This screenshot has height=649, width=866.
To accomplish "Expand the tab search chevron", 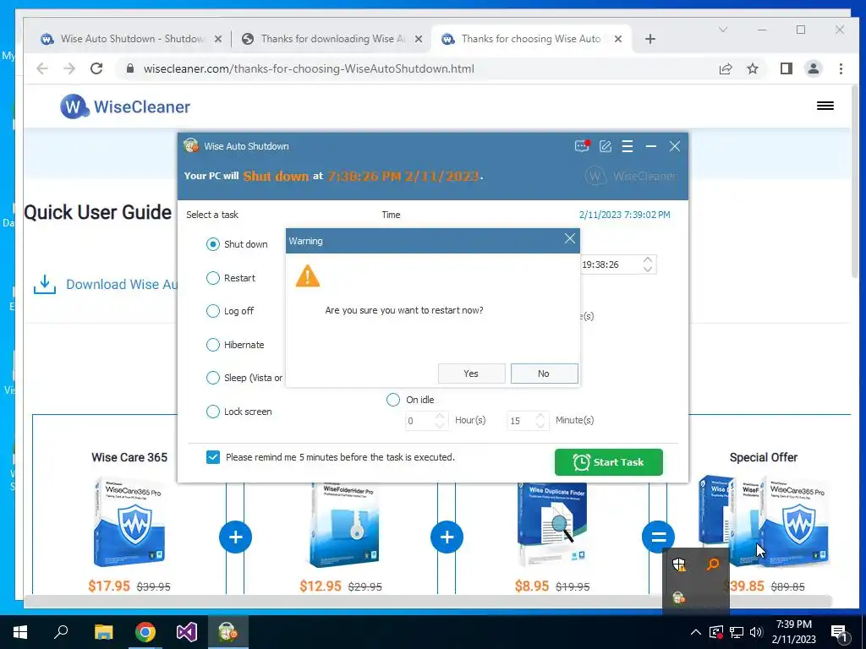I will (x=722, y=30).
